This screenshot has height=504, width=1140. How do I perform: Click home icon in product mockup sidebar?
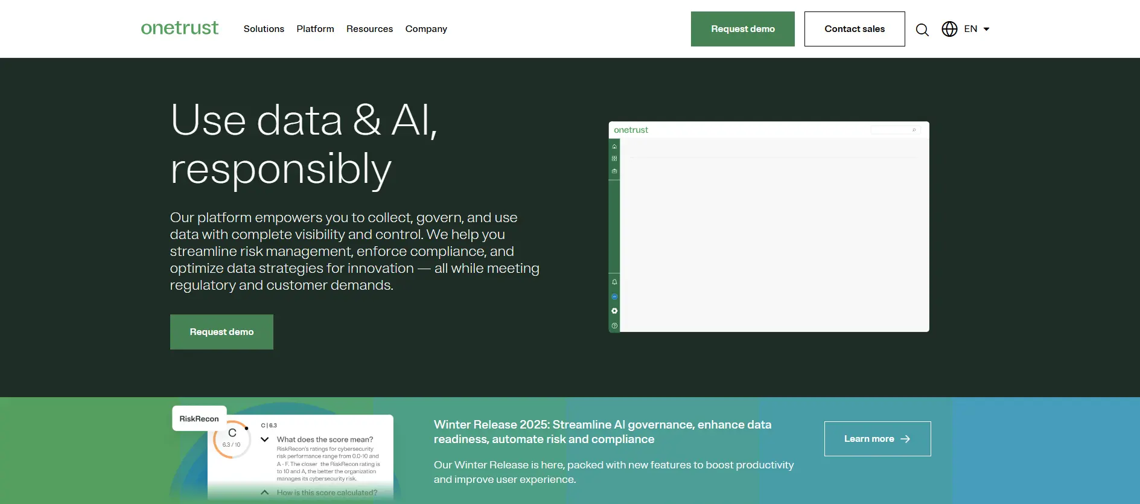coord(614,147)
